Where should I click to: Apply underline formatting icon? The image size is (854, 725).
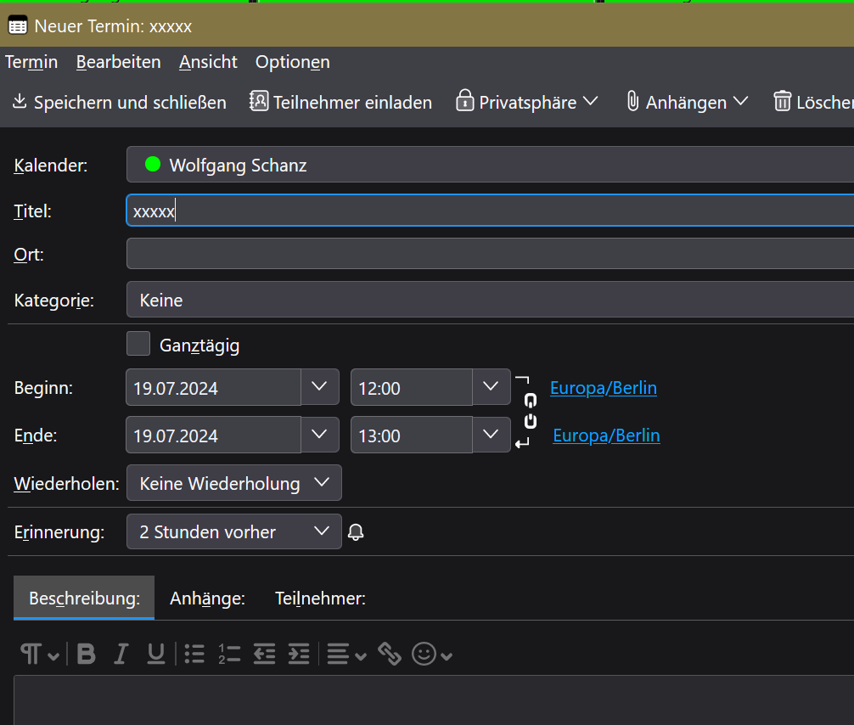point(155,653)
